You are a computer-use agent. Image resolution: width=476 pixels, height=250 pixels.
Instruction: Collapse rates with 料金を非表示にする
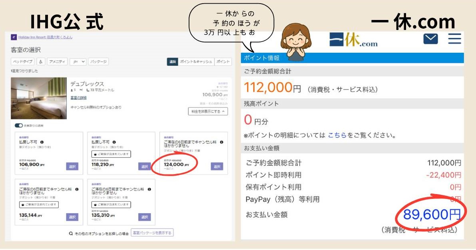click(x=208, y=111)
